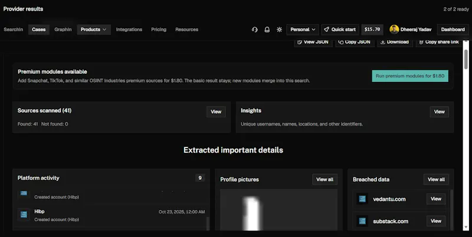Run premium modules for $1.80
Image resolution: width=472 pixels, height=237 pixels.
tap(410, 76)
